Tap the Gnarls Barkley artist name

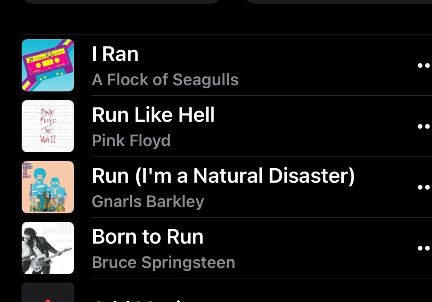[x=148, y=202]
